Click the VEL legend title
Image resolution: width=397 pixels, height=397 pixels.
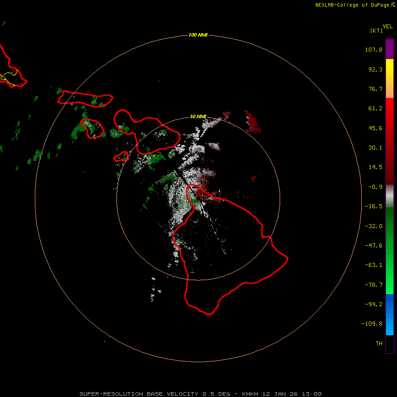pos(387,26)
